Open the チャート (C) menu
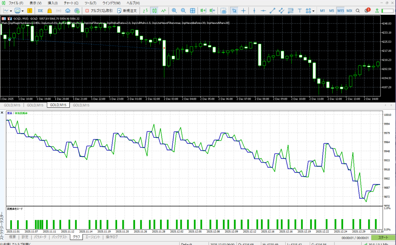Image resolution: width=396 pixels, height=245 pixels. point(71,3)
